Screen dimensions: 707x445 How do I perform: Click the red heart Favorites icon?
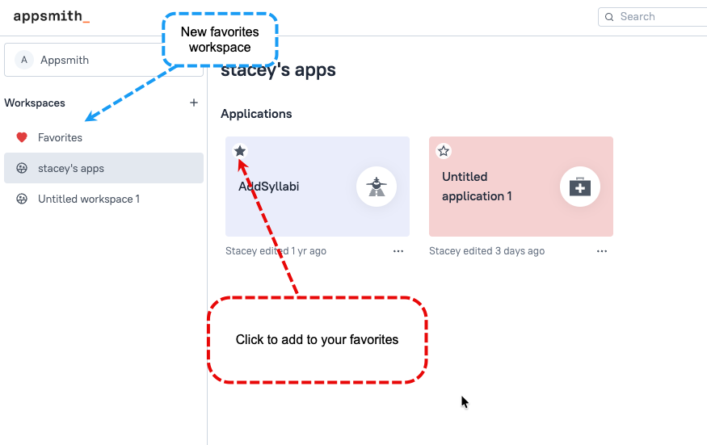point(22,137)
